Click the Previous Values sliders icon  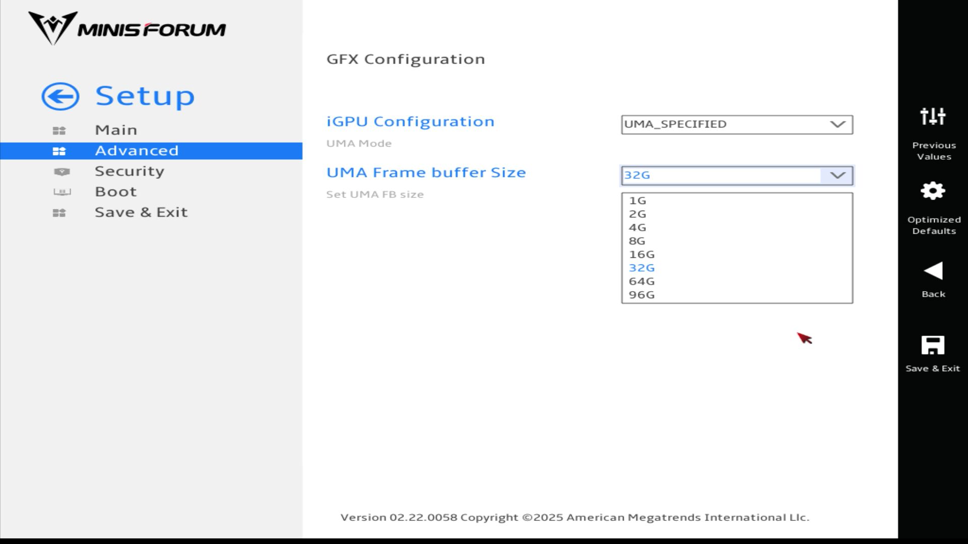pyautogui.click(x=933, y=116)
